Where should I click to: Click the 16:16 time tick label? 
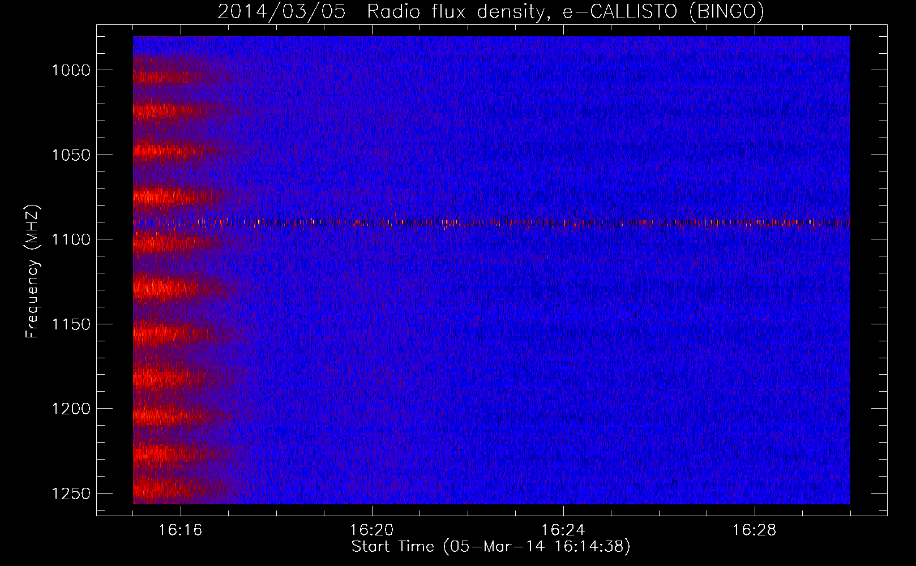(181, 530)
